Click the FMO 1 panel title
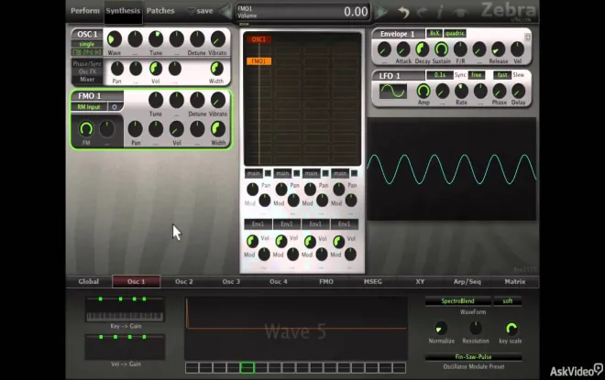The width and height of the screenshot is (605, 380). 90,96
